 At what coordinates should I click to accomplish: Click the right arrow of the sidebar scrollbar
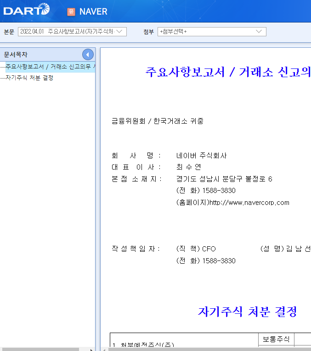click(x=91, y=350)
